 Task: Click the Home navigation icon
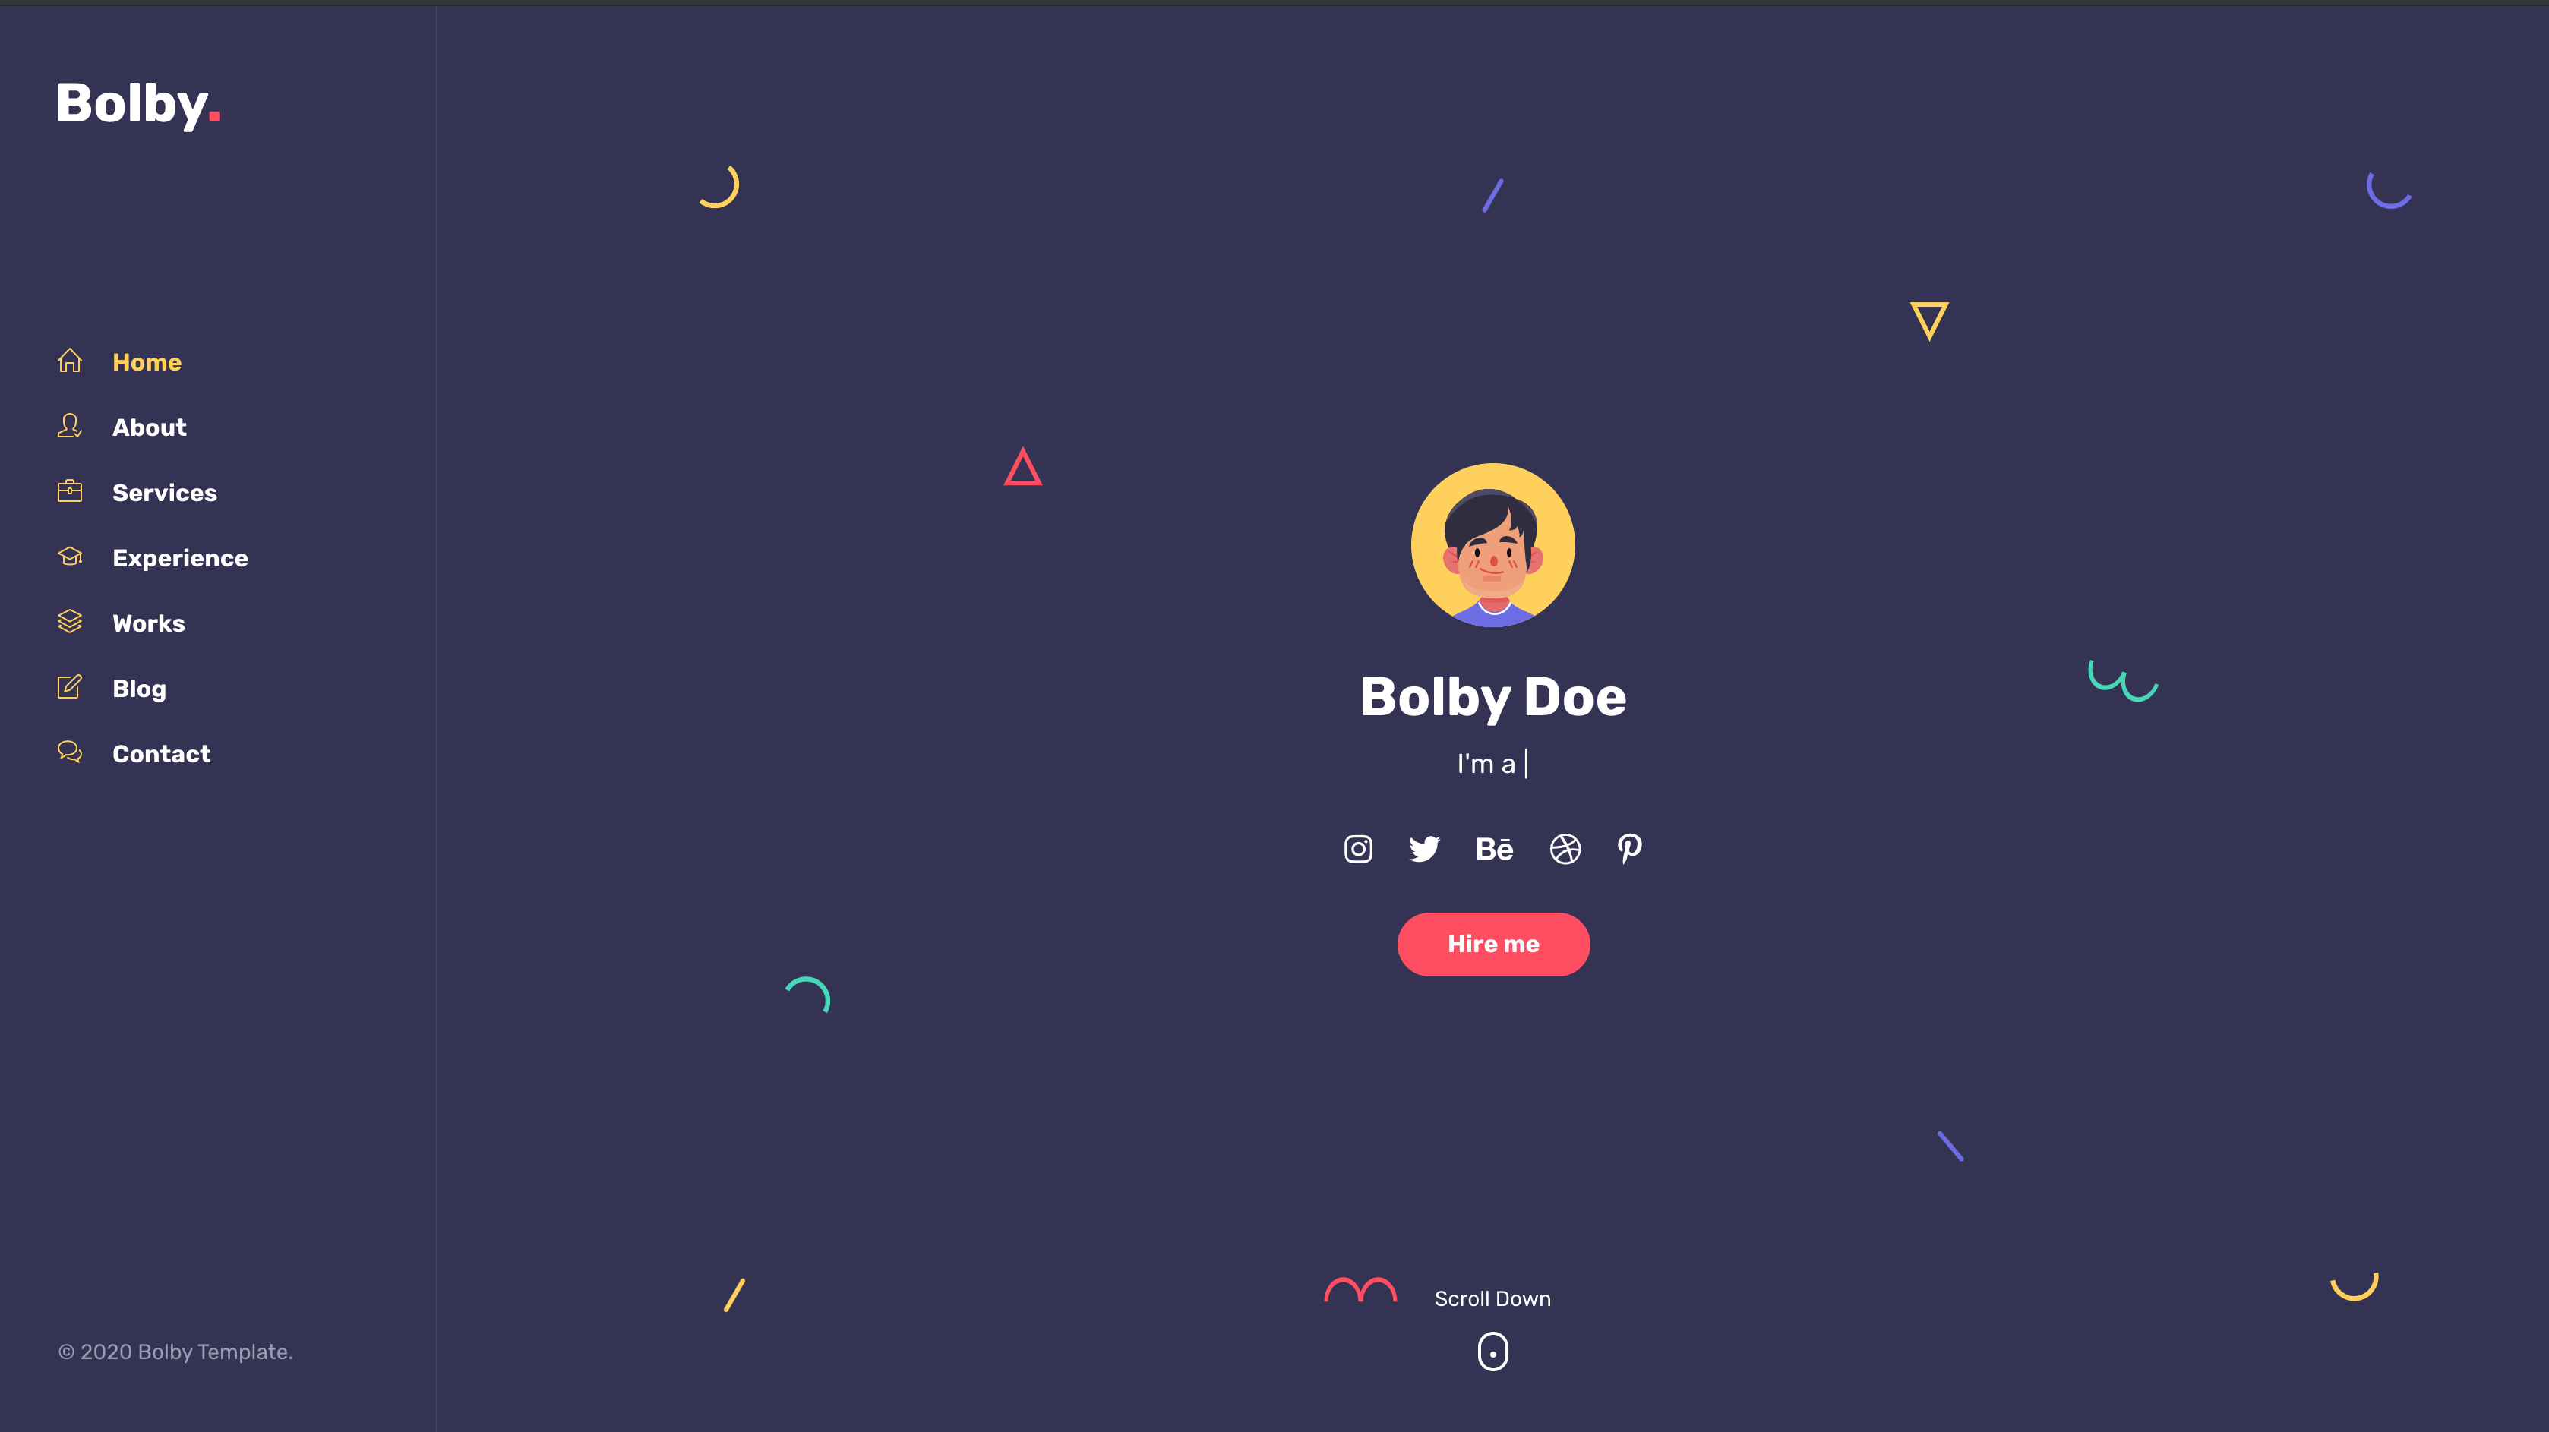point(68,359)
